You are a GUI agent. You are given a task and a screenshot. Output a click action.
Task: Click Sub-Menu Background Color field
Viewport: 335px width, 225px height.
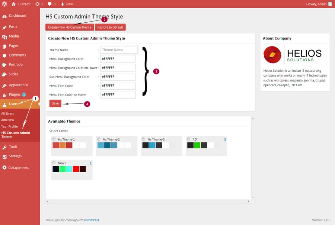[x=118, y=77]
